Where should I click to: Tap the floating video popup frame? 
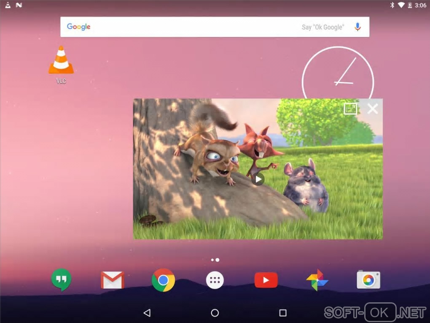(258, 169)
